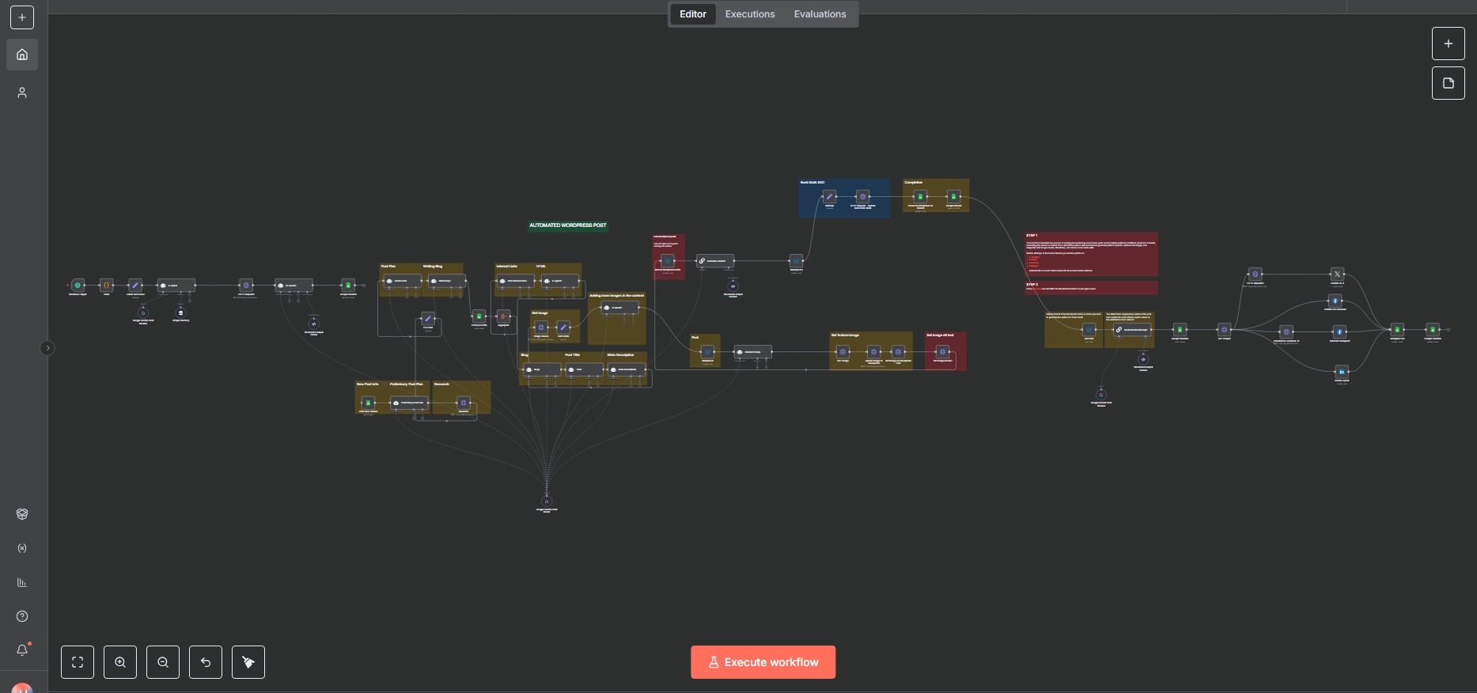Zoom out of the canvas

(x=163, y=662)
